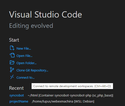Screen dimensions: 125x106
Task: Click the Connect to remote icon
Action: click(12, 77)
